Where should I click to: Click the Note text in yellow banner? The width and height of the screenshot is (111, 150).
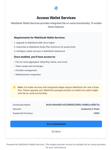[x=58, y=90]
